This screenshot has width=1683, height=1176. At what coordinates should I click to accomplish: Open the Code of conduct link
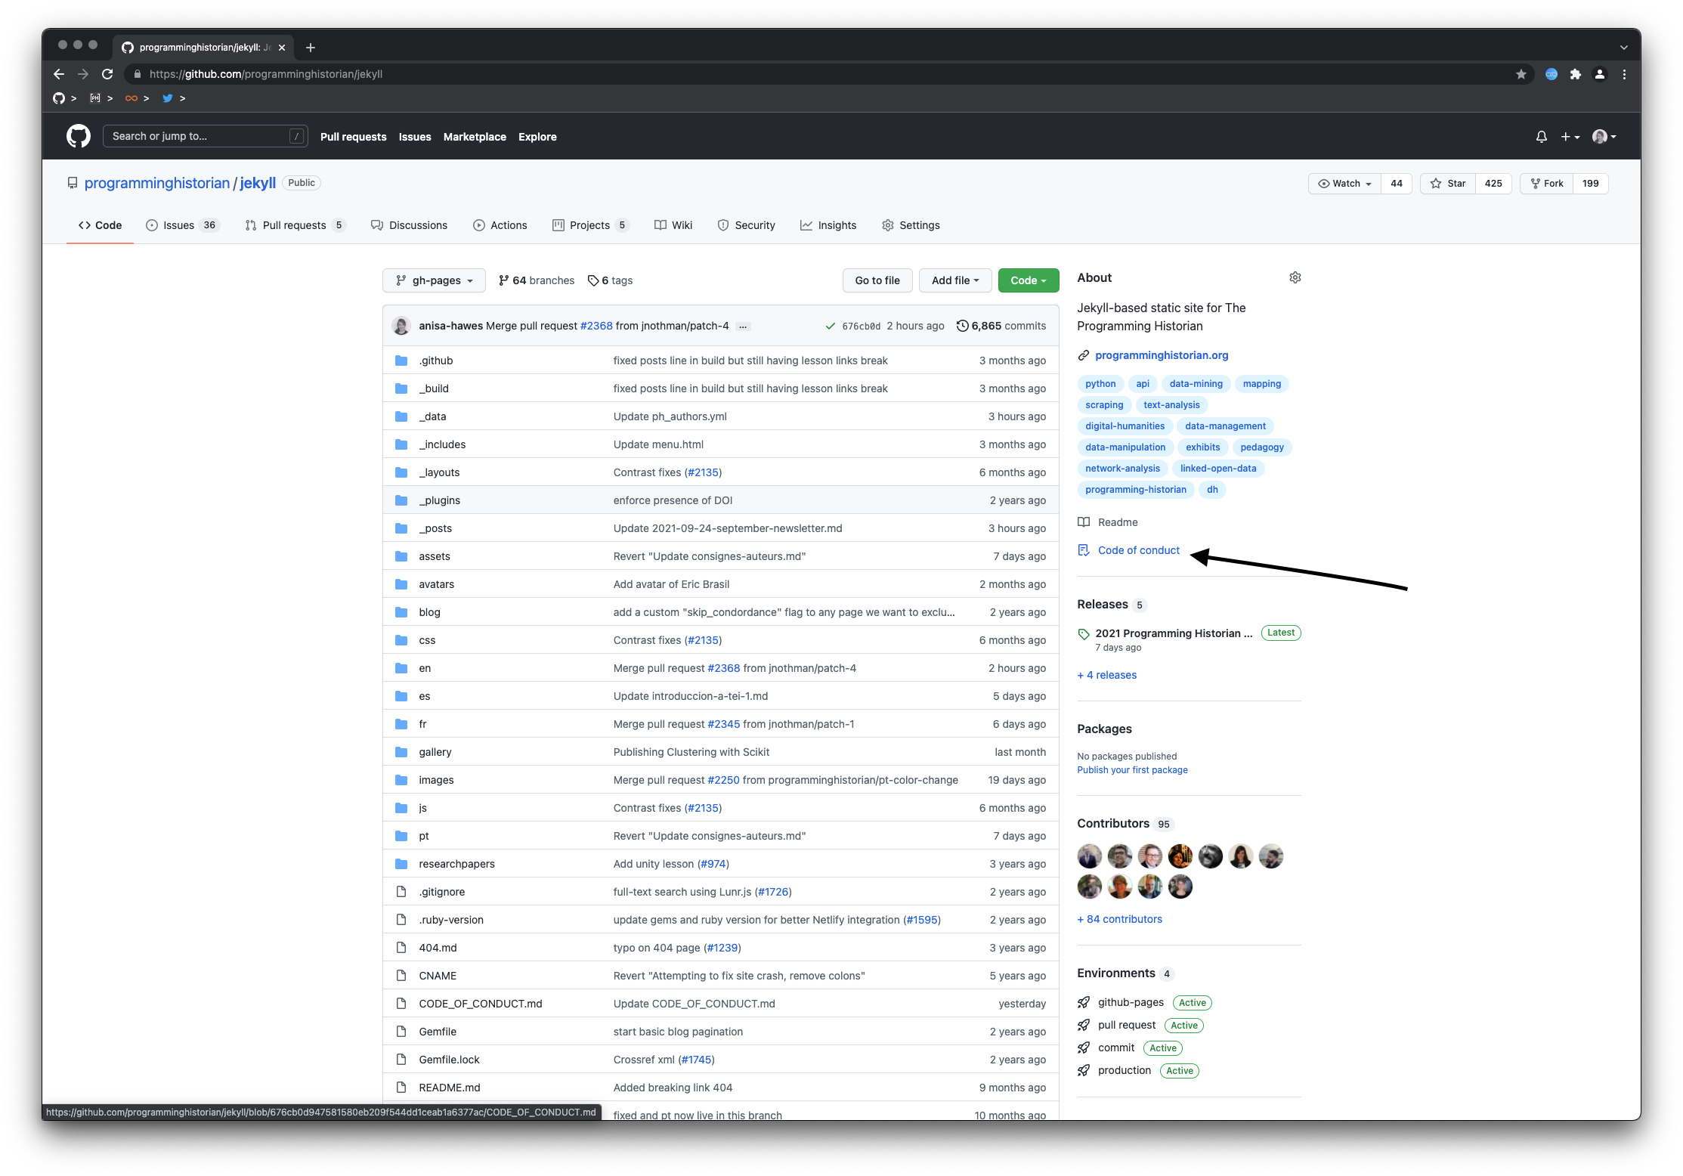1139,550
